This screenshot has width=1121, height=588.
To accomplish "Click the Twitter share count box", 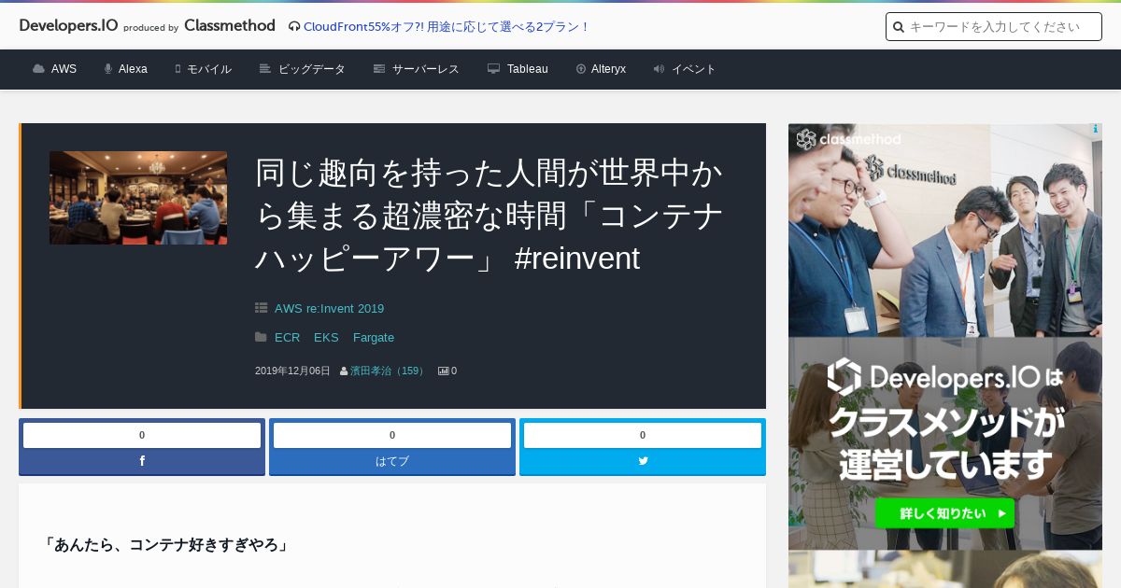I will [x=643, y=435].
